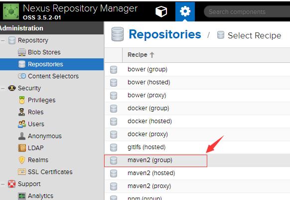Focus the Search components field

248,11
